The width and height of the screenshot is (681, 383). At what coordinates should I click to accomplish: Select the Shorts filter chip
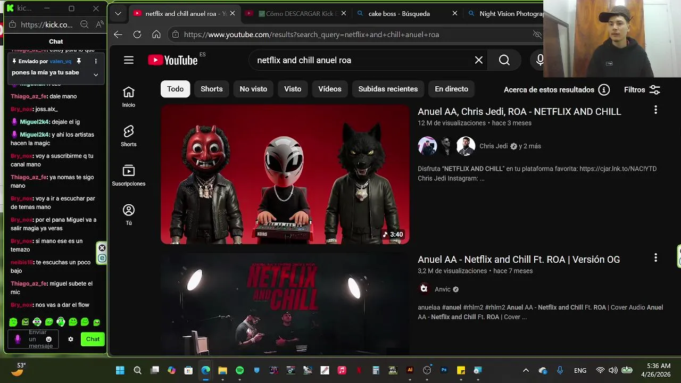coord(212,89)
